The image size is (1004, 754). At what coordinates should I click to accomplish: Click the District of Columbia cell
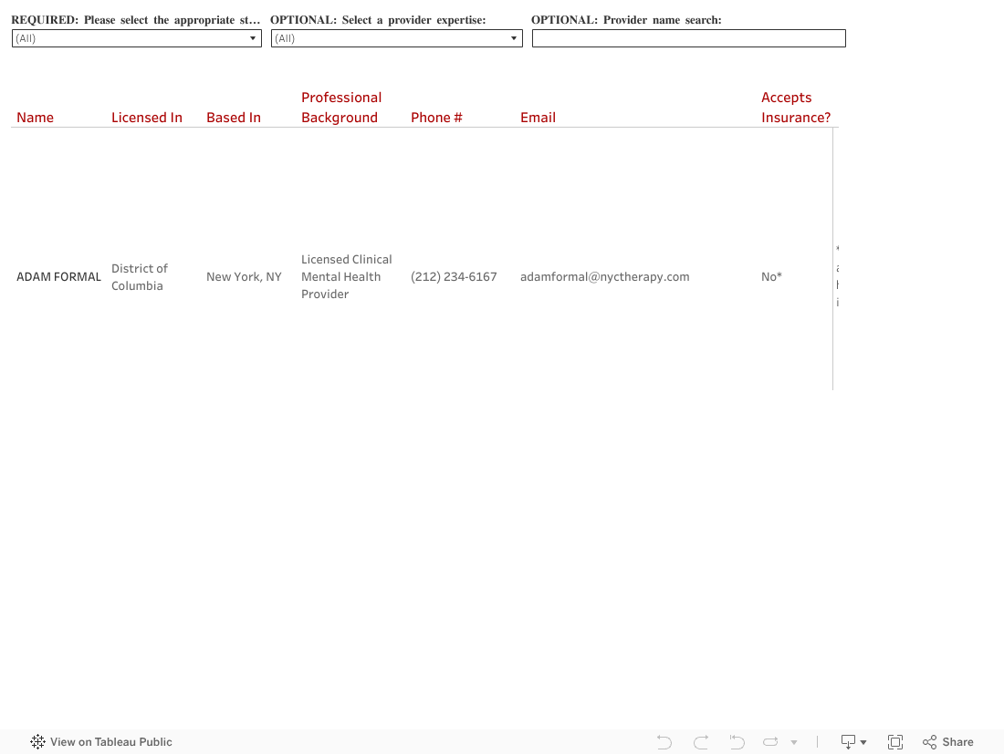tap(140, 277)
